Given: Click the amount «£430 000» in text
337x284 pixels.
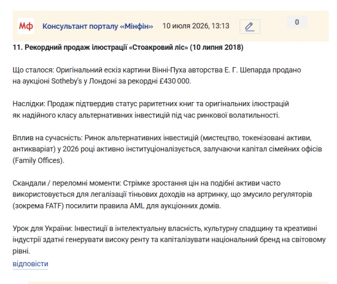Looking at the screenshot, I should pos(175,81).
